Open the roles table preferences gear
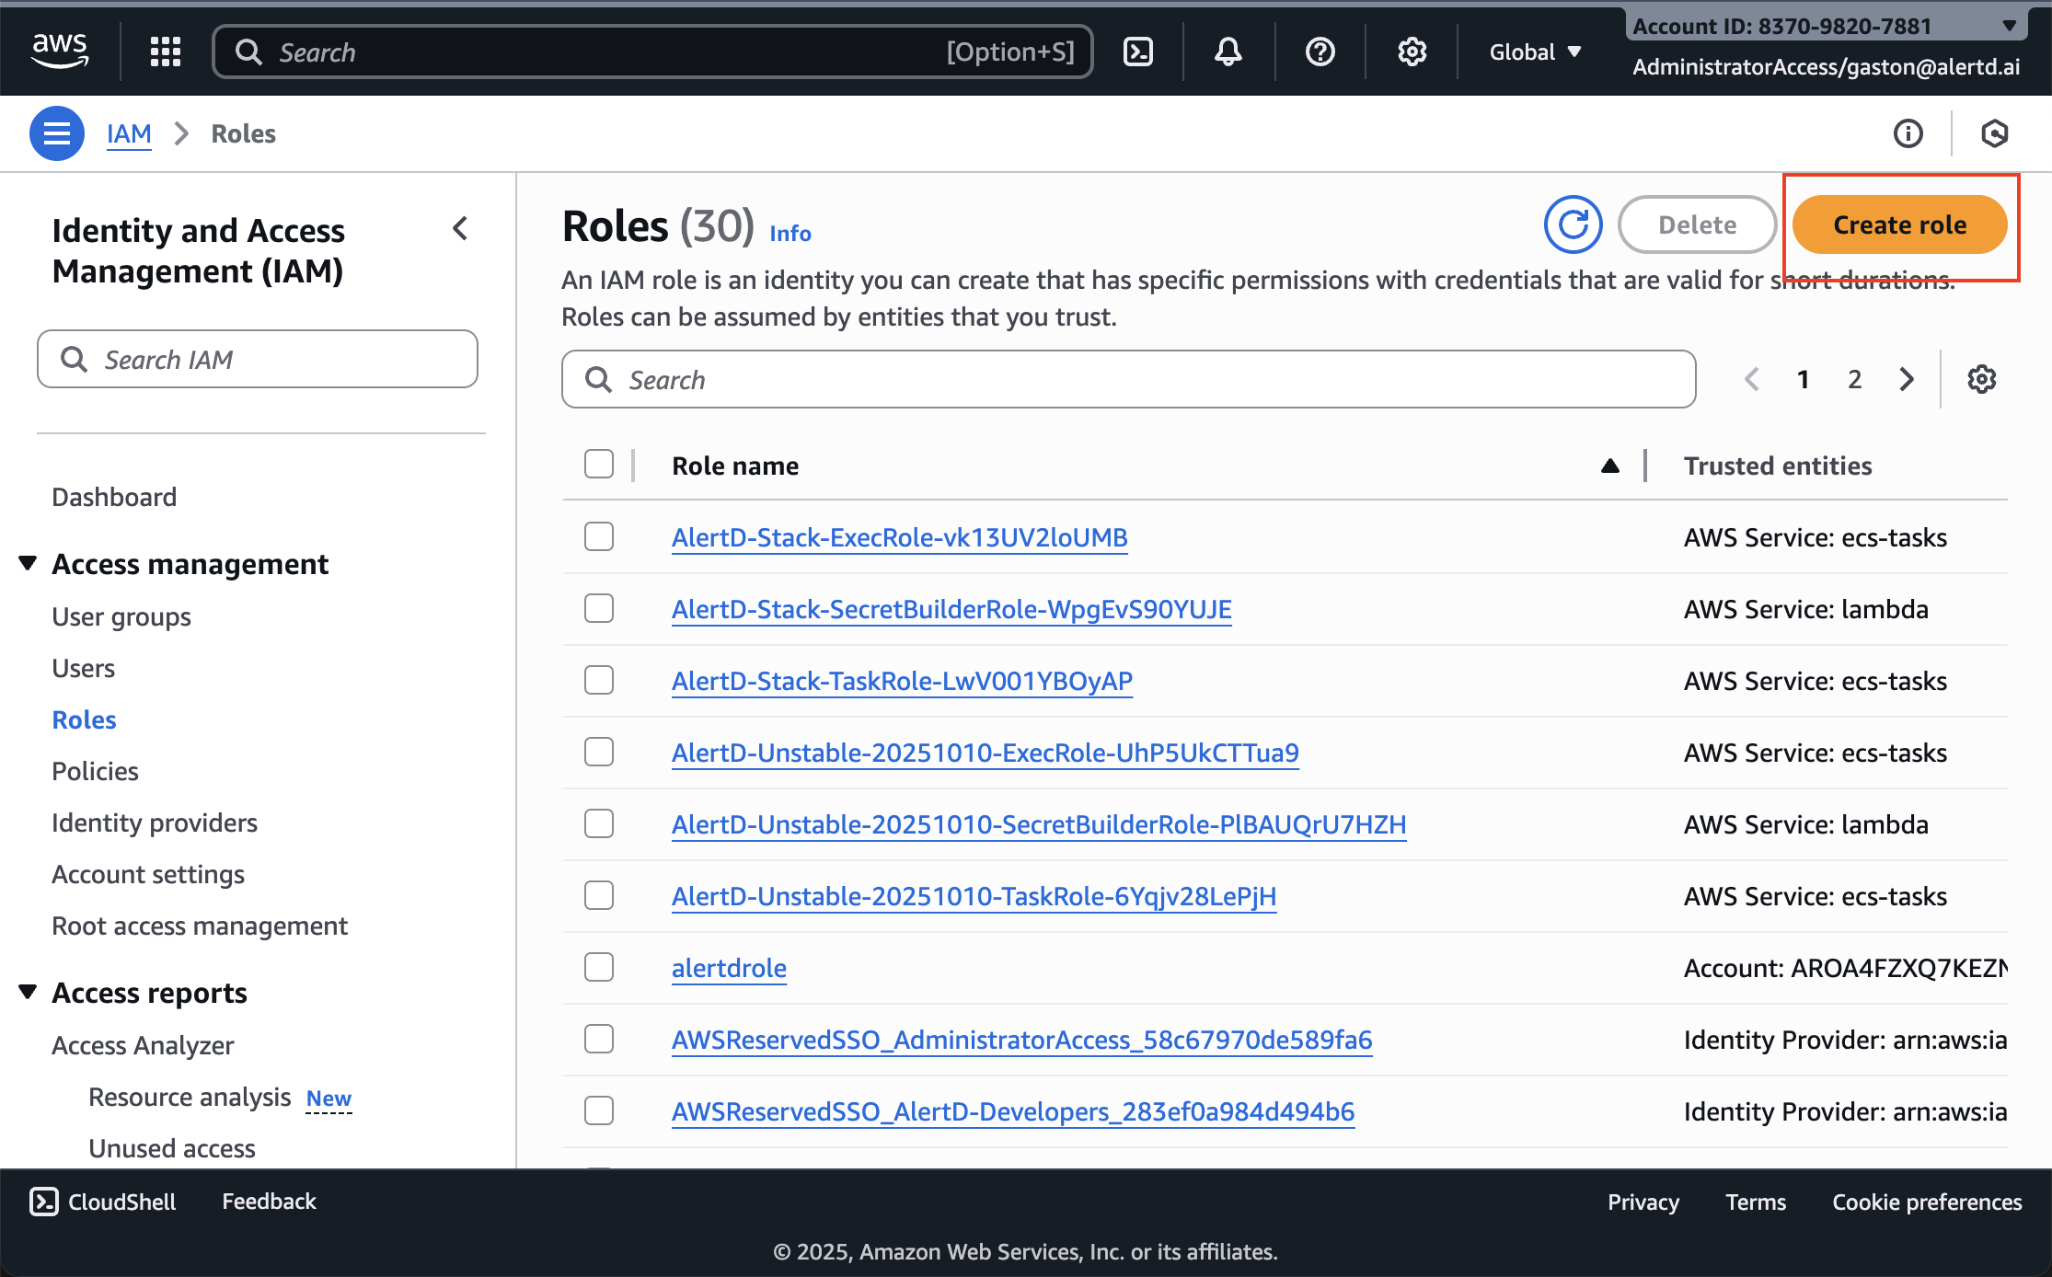Image resolution: width=2052 pixels, height=1277 pixels. coord(1982,378)
